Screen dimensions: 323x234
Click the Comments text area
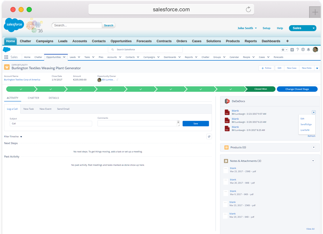pyautogui.click(x=137, y=123)
